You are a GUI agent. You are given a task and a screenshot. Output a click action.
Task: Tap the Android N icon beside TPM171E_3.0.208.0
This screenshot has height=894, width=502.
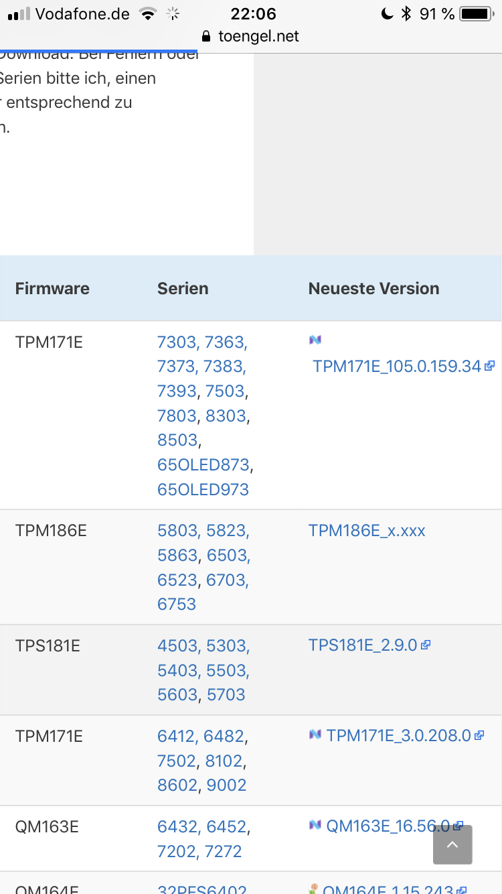(315, 735)
